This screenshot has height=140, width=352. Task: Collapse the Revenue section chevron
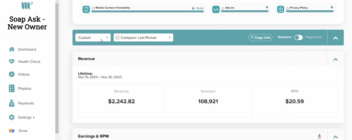[x=335, y=59]
